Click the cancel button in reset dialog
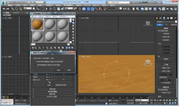Screen dimensions: 179x106 tap(69, 70)
